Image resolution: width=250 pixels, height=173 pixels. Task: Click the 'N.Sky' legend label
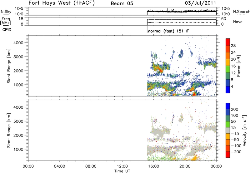pos(6,12)
